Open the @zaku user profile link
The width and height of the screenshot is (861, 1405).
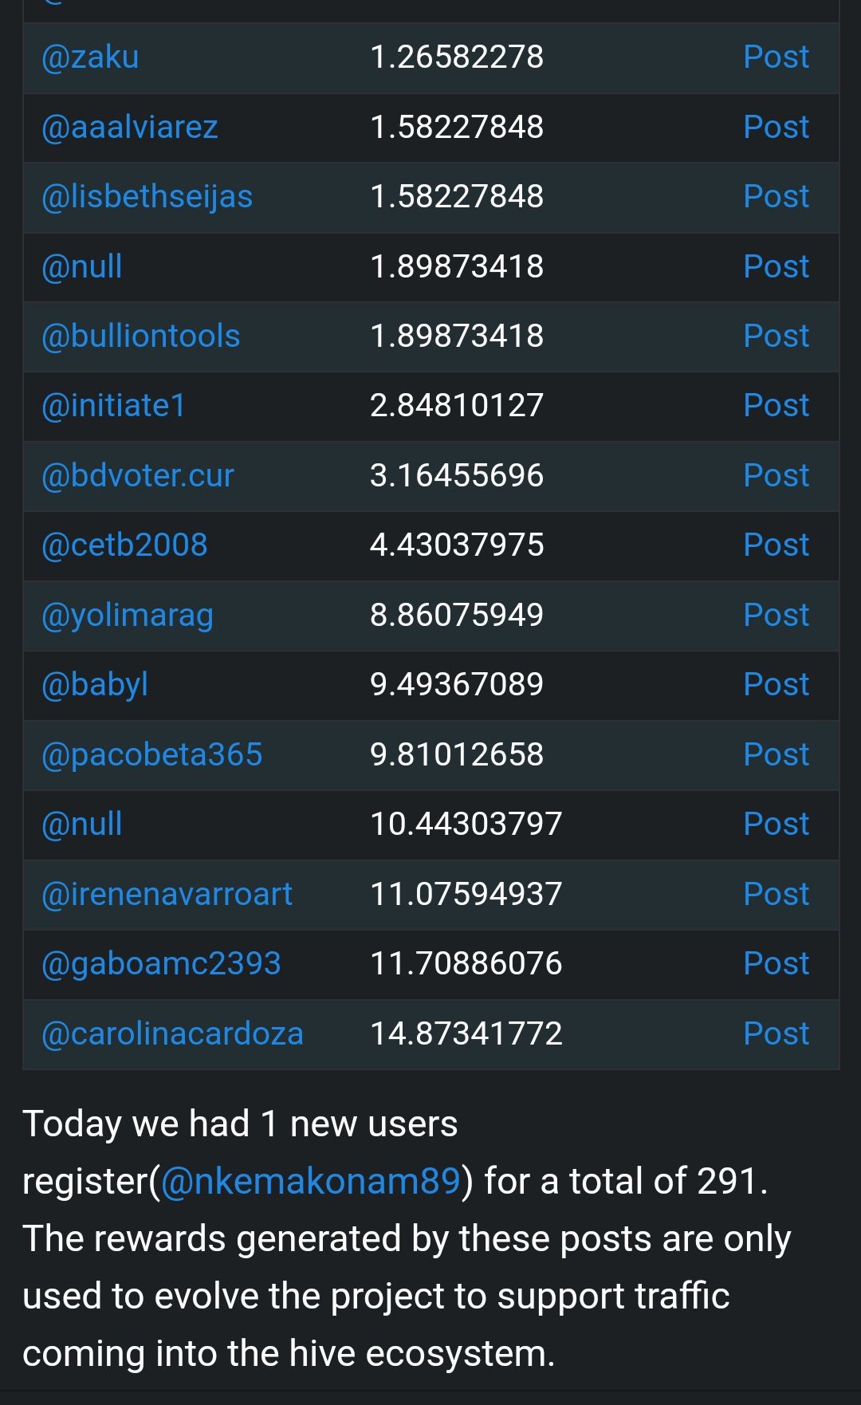click(x=90, y=57)
